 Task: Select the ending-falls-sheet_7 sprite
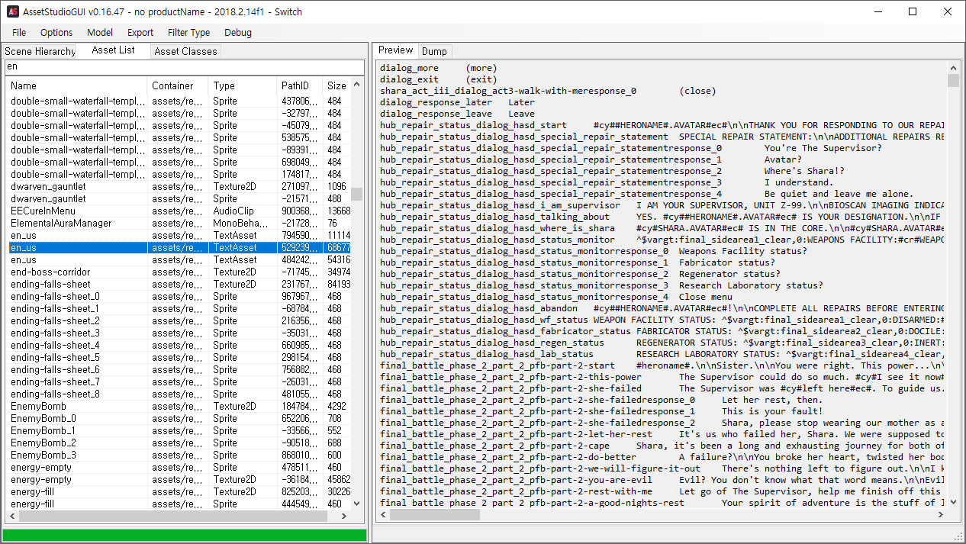click(x=179, y=381)
